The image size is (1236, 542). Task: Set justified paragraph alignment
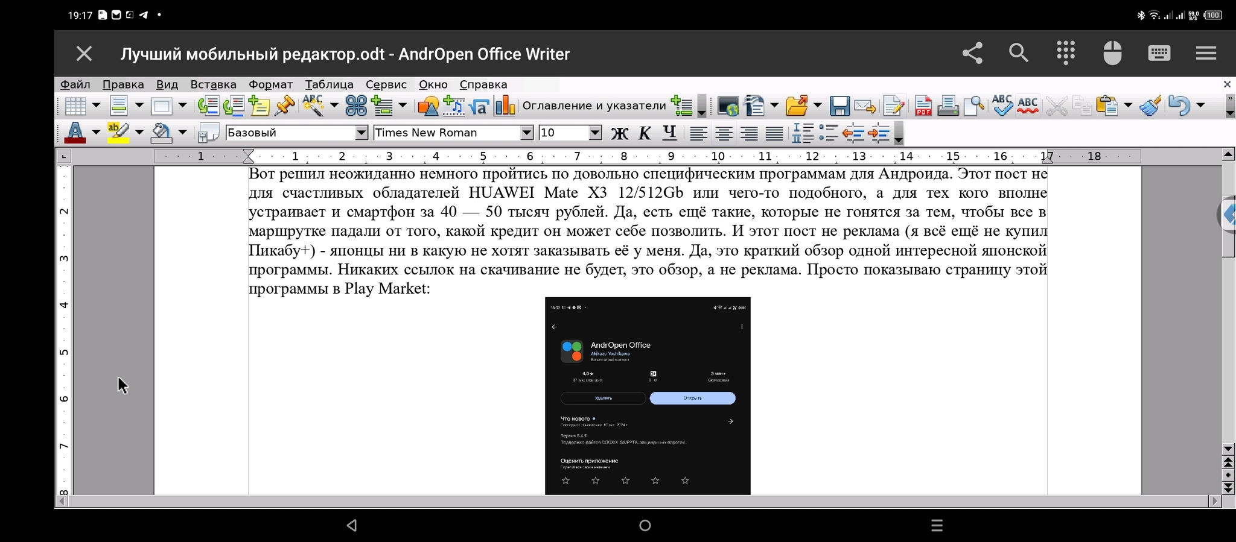click(774, 133)
